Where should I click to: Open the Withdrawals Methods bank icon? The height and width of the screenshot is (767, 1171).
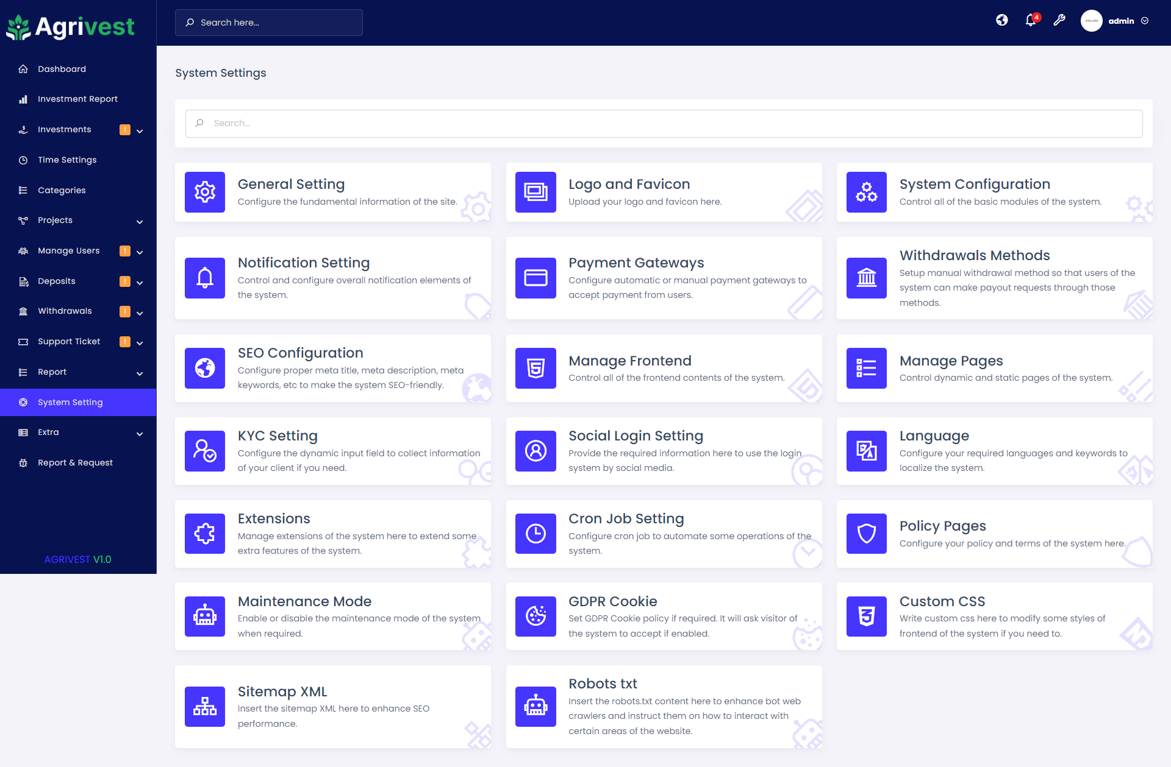coord(865,278)
